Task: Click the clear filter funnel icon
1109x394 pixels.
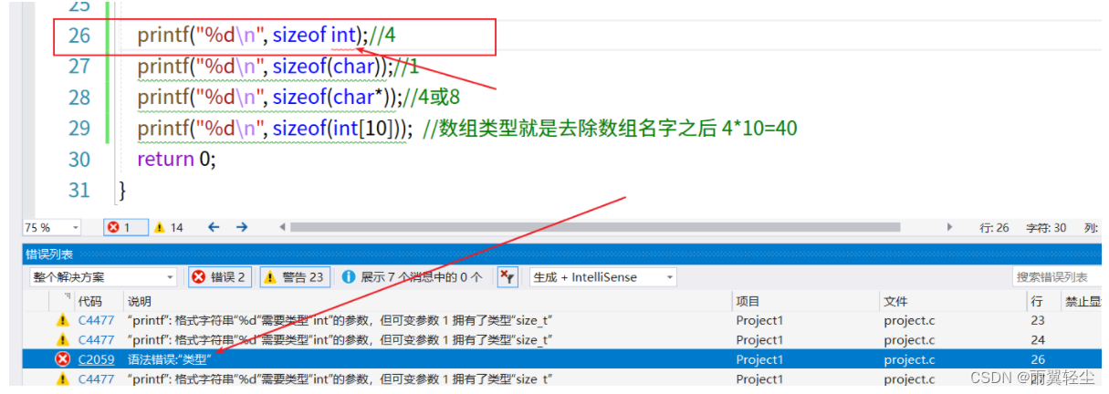Action: [507, 277]
